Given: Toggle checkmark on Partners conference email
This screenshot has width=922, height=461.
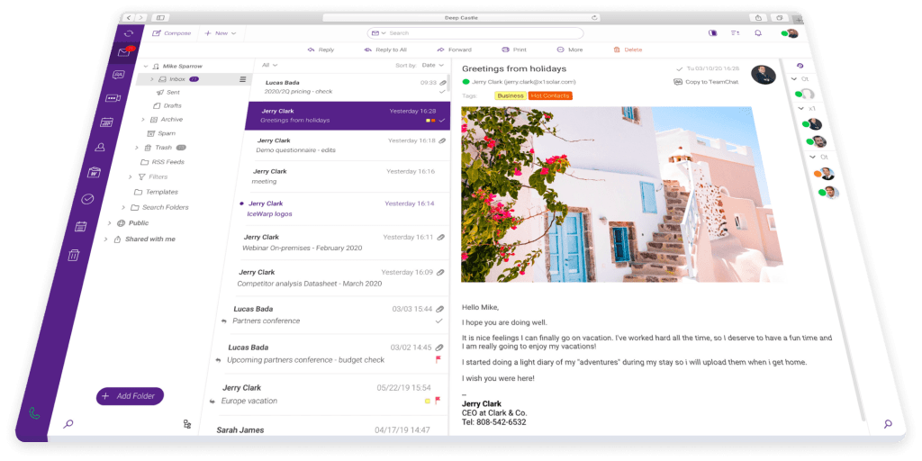Looking at the screenshot, I should tap(438, 321).
